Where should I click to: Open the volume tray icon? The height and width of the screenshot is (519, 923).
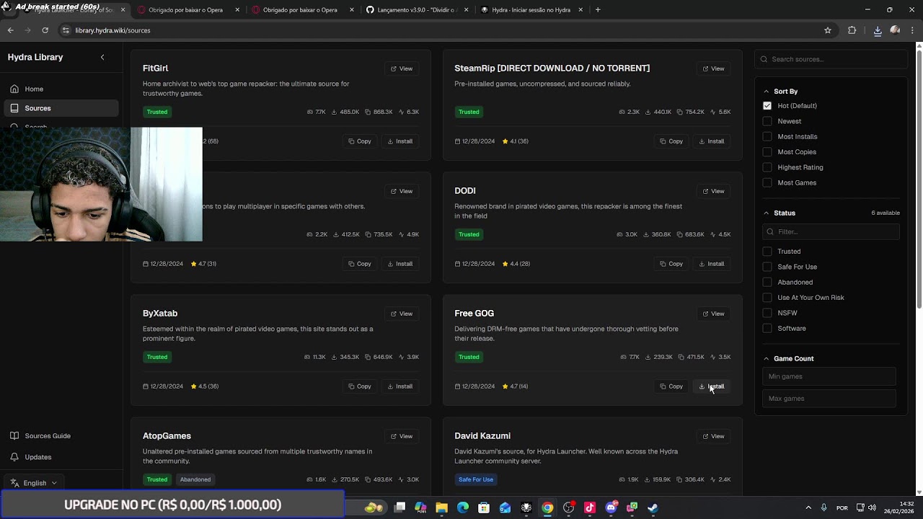(873, 507)
